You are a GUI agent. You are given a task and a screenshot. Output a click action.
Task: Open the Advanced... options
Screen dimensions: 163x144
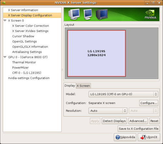click(x=138, y=121)
